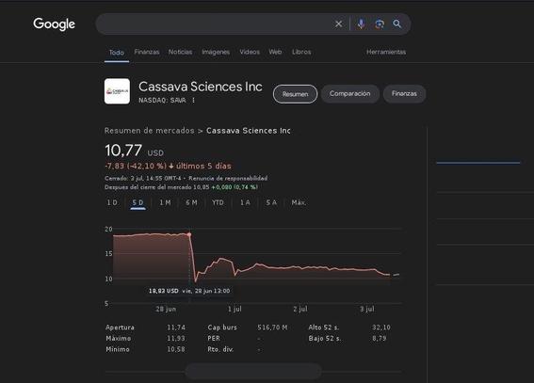Switch to the Libros tab
534x383 pixels.
tap(301, 52)
